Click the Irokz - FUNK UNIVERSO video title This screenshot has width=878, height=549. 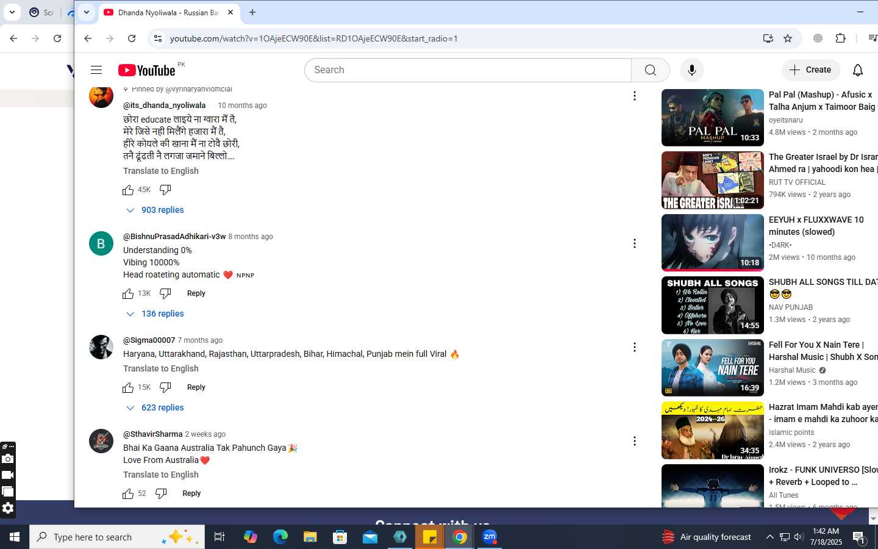(x=823, y=476)
